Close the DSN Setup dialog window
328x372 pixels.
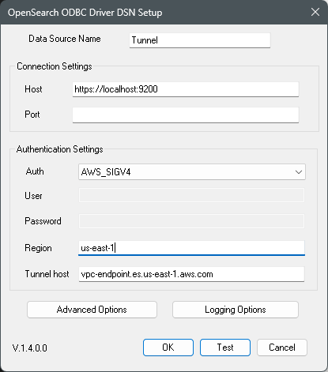(x=315, y=12)
